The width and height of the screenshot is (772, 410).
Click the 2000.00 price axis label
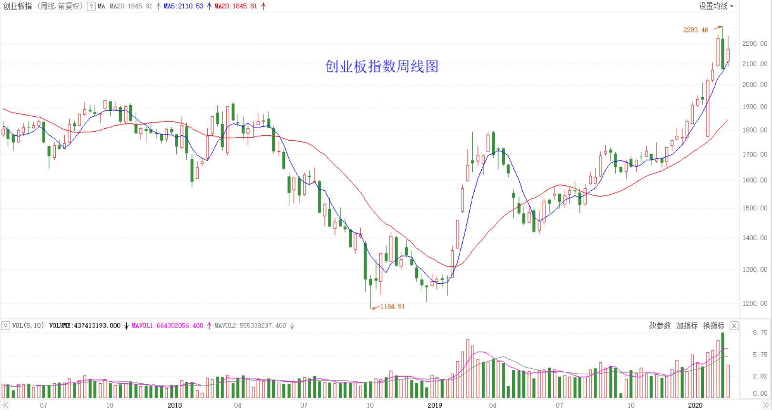click(755, 85)
